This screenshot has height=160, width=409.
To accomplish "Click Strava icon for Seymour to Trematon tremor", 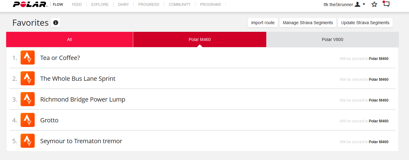I will [28, 141].
